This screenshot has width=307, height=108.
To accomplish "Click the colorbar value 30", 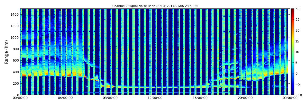I will pos(297,9).
